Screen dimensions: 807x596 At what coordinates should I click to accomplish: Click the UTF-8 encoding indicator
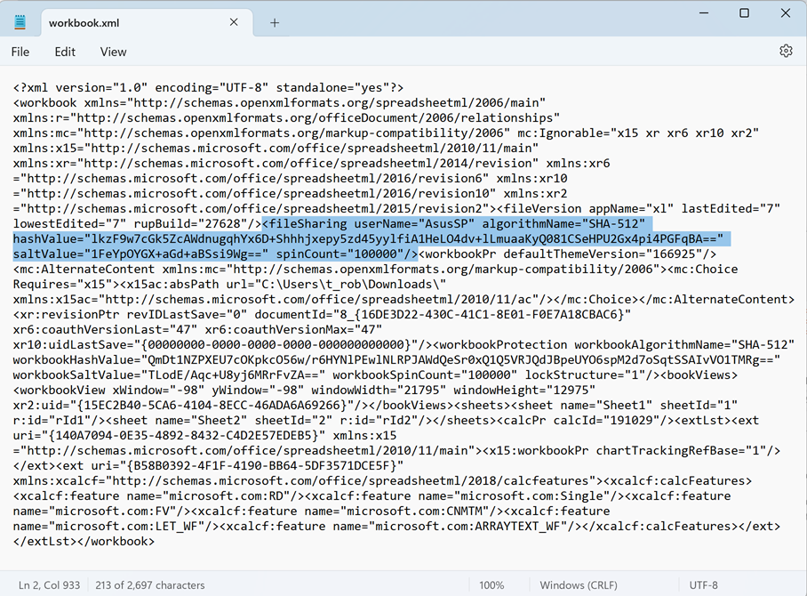coord(703,585)
